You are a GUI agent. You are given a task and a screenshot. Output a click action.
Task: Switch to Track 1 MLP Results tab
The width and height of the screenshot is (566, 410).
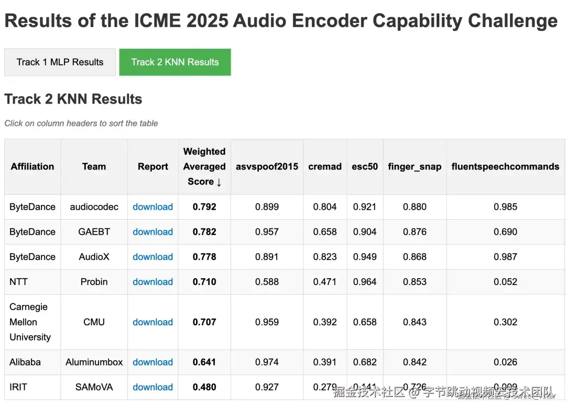[60, 62]
